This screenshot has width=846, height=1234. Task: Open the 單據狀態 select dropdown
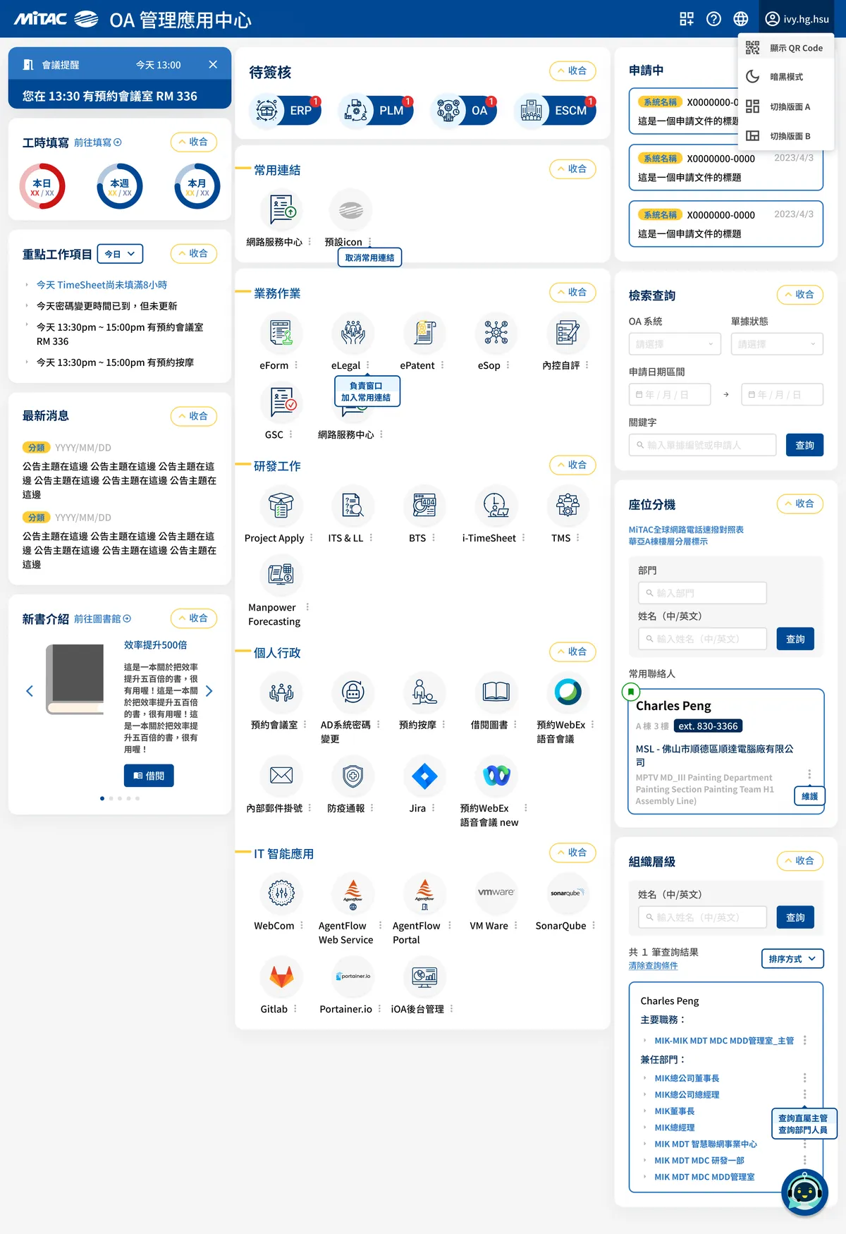tap(777, 344)
